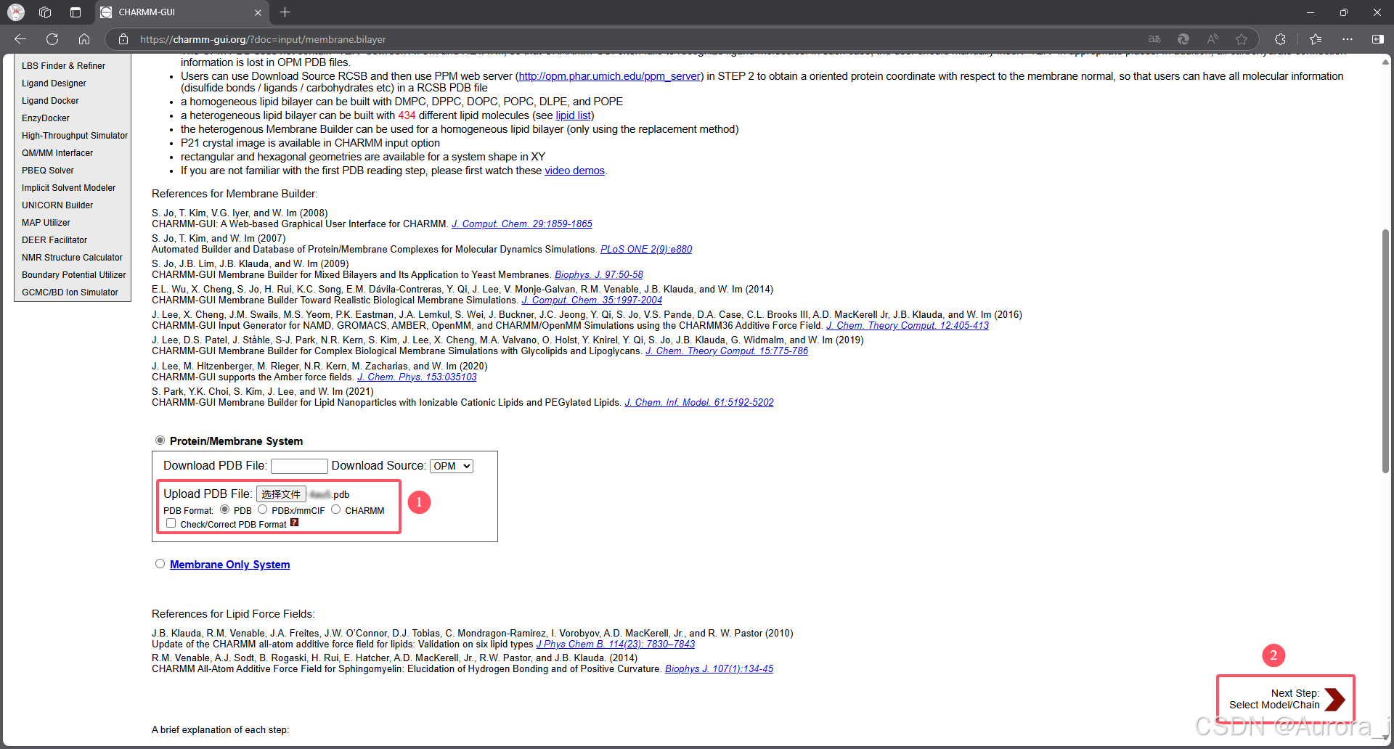Open browser settings and more menu
The height and width of the screenshot is (749, 1394).
[x=1348, y=39]
